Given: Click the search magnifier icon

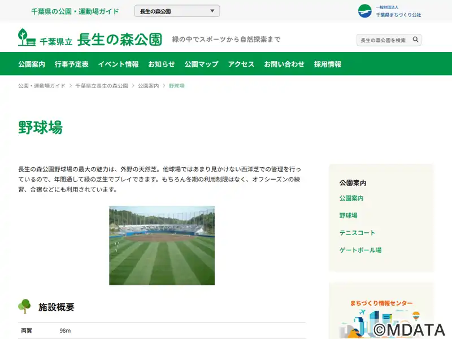Looking at the screenshot, I should click(415, 40).
